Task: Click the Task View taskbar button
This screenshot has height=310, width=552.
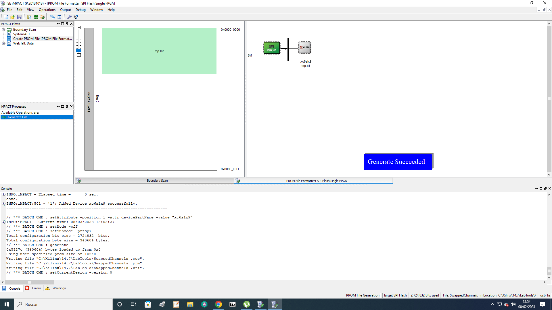Action: [x=133, y=304]
